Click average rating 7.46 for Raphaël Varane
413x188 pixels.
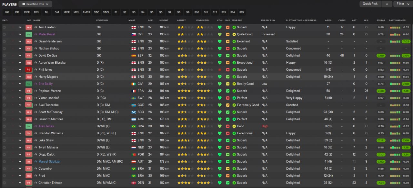click(x=381, y=91)
